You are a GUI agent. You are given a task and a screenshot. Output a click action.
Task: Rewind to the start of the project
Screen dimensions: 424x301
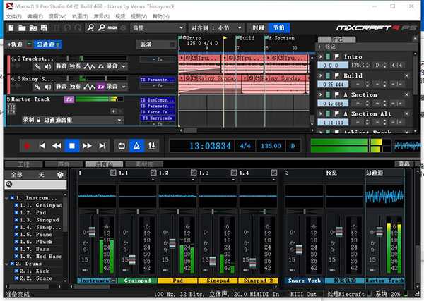tap(42, 146)
